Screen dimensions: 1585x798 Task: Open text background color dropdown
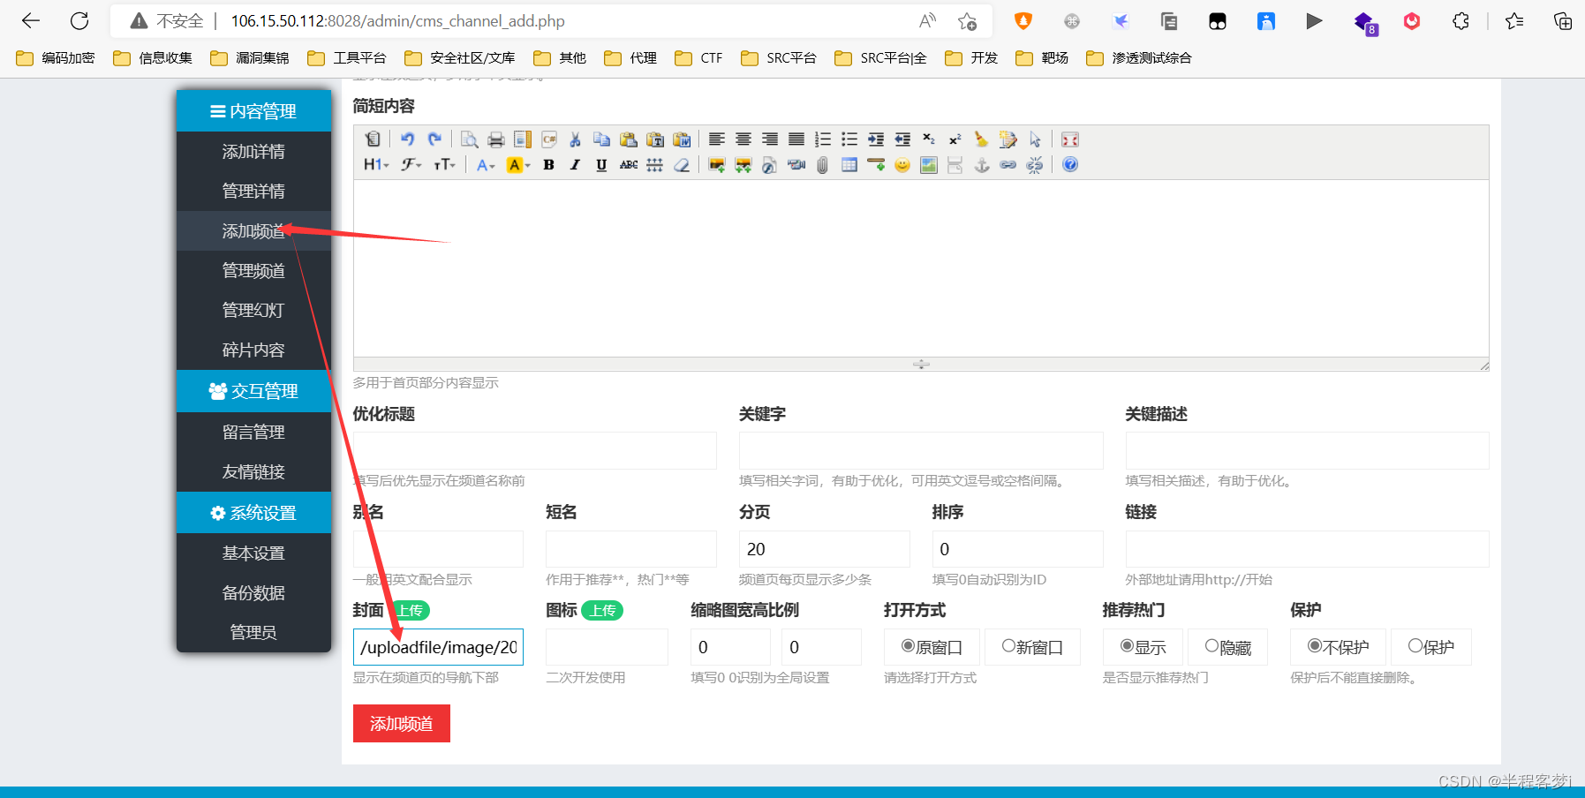pyautogui.click(x=518, y=165)
